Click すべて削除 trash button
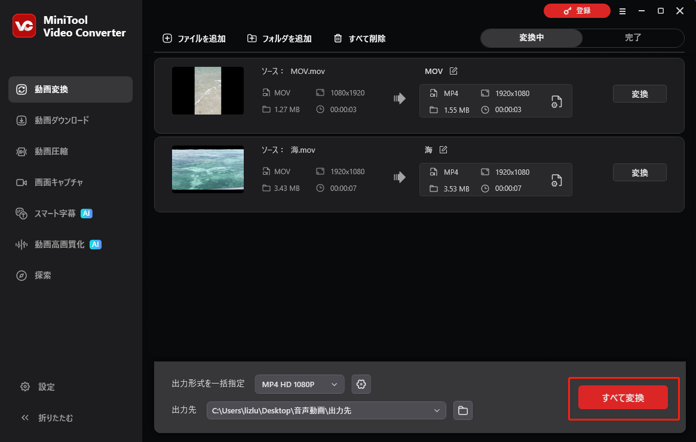Image resolution: width=696 pixels, height=442 pixels. coord(360,39)
